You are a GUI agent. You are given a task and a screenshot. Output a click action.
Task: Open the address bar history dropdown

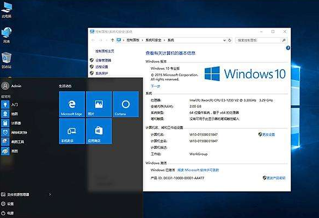[224, 40]
